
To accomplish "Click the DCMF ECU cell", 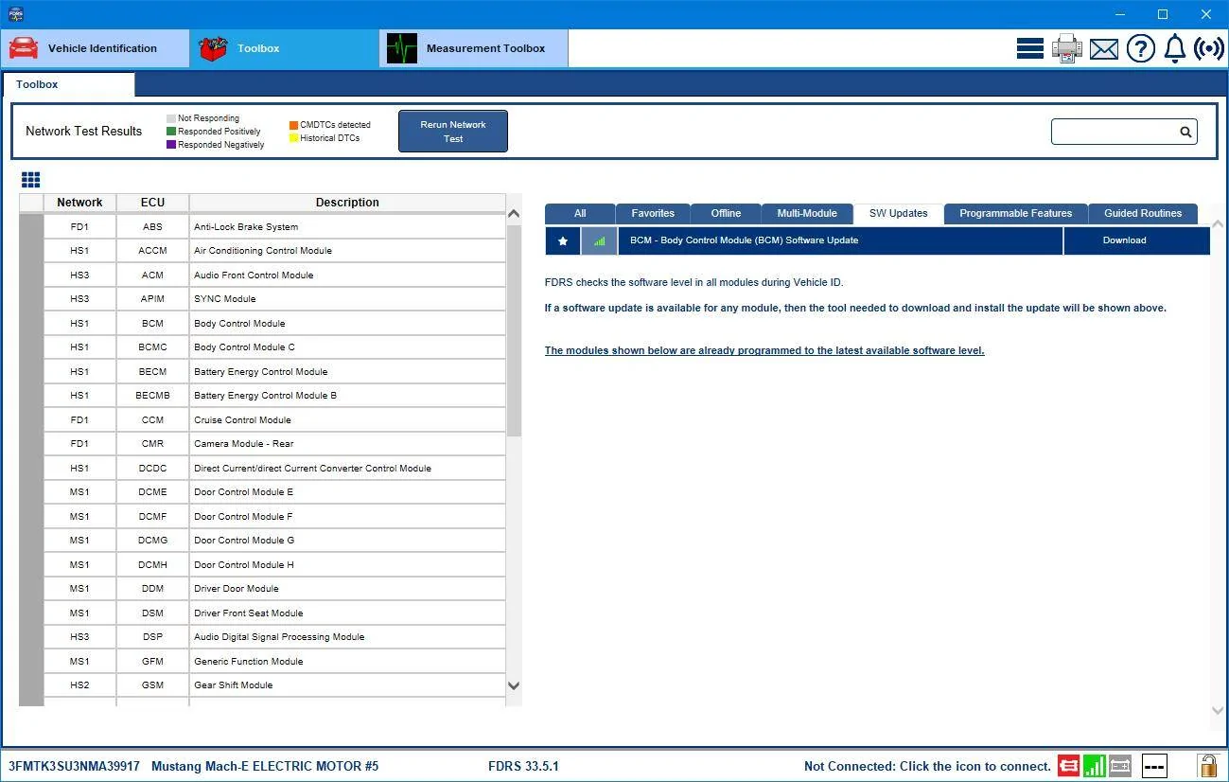I will [x=152, y=517].
